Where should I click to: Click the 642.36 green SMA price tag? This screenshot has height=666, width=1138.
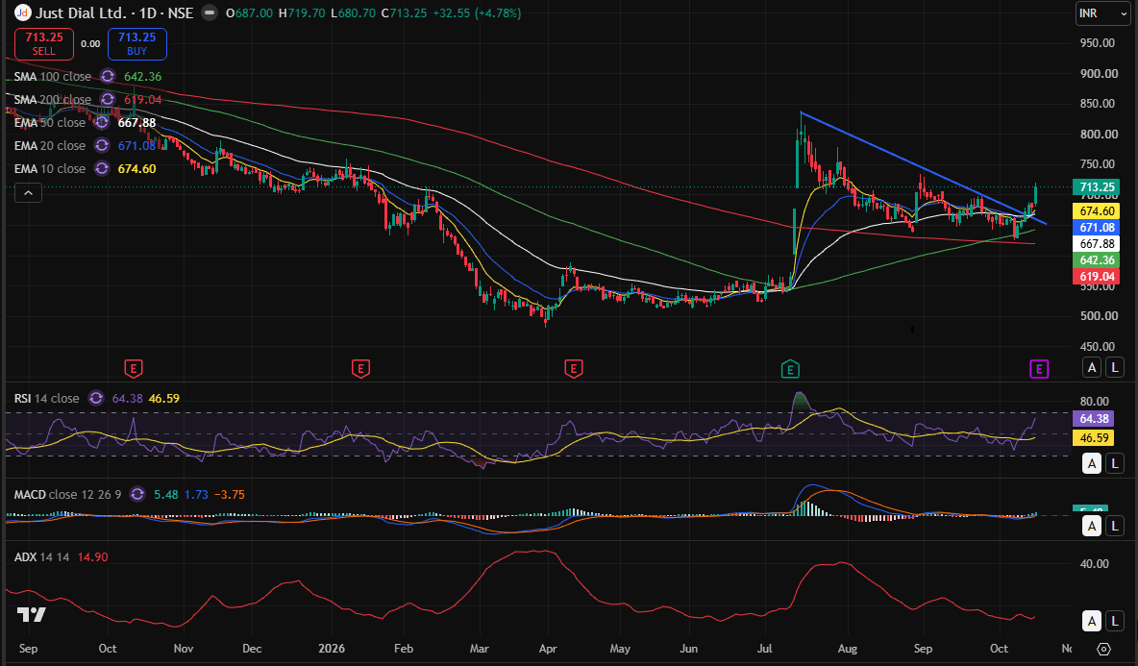tap(1096, 259)
